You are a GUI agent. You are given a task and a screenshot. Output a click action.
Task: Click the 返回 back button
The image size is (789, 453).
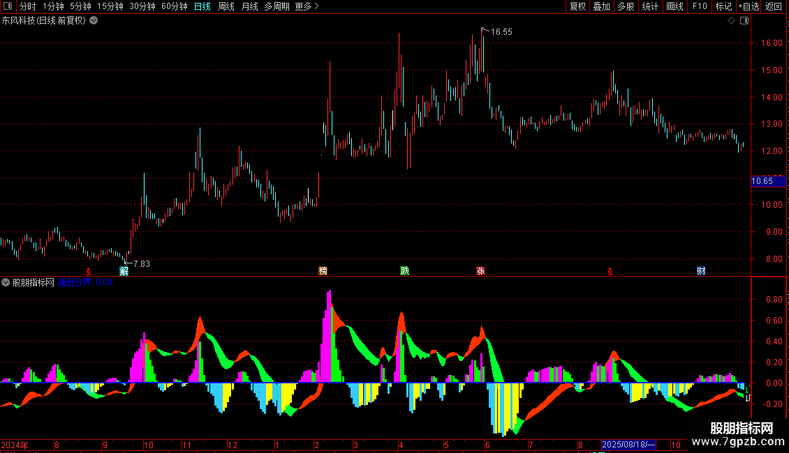coord(774,6)
